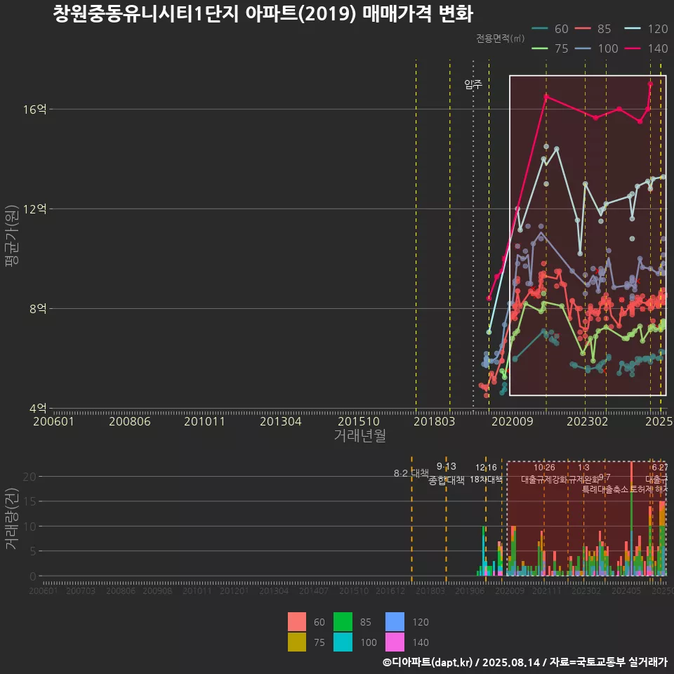674x674 pixels.
Task: Click the red 85 line swatch in top legend
Action: pyautogui.click(x=583, y=29)
